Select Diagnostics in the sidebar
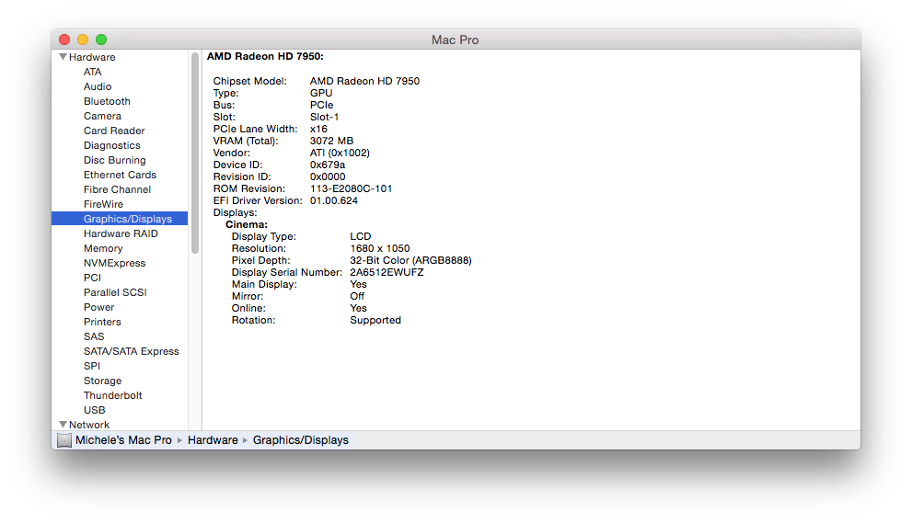 (111, 145)
